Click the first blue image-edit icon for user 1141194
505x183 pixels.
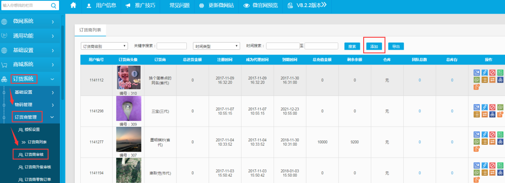pos(477,165)
